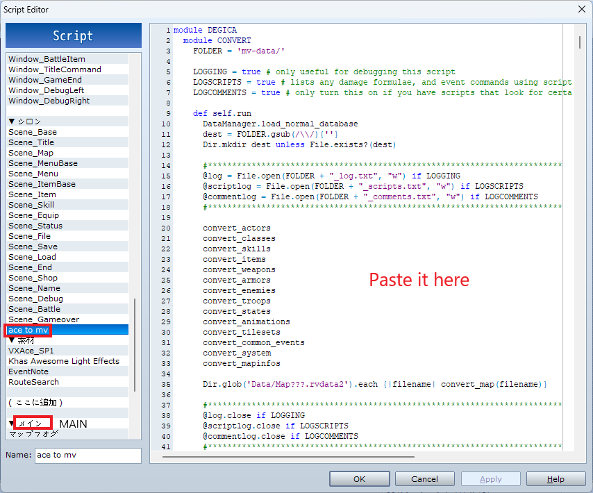
Task: Click code line 'module CONVERT'
Action: [217, 40]
